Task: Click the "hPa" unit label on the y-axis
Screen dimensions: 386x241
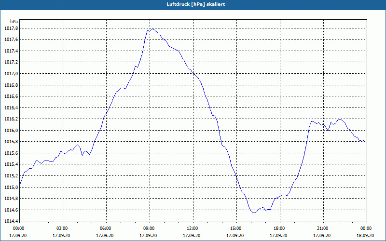Action: tap(14, 21)
